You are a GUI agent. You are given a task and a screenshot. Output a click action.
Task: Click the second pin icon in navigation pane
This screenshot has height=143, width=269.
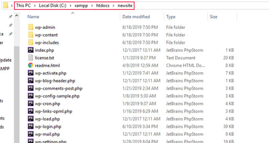click(11, 25)
